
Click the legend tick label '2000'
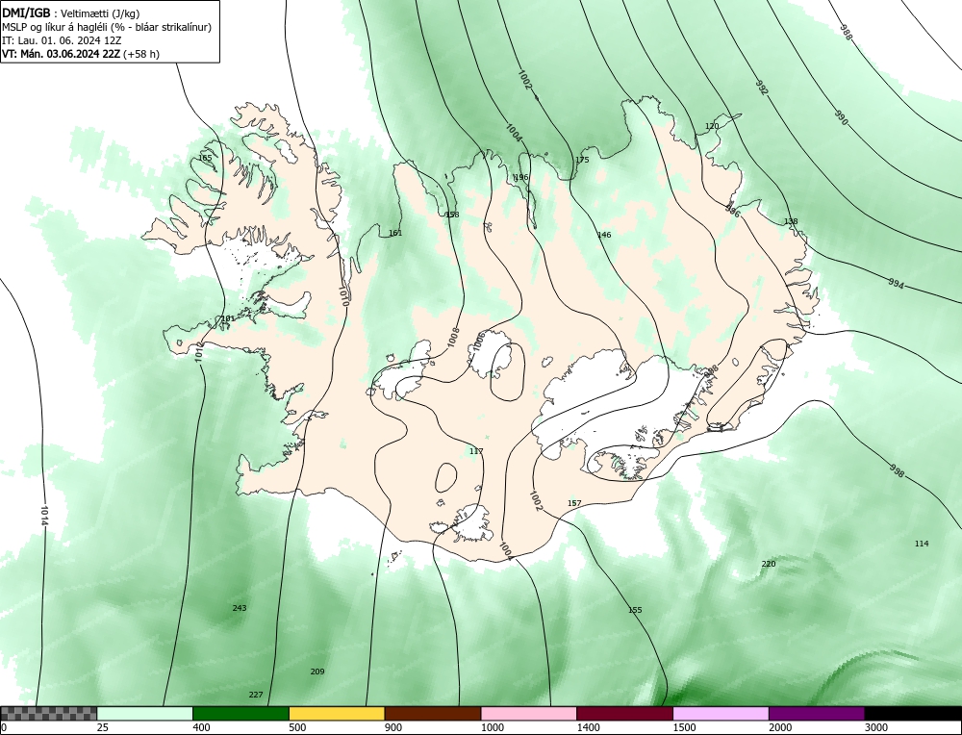[780, 727]
